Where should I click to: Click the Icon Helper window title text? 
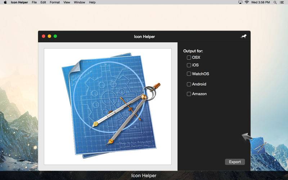tap(144, 37)
